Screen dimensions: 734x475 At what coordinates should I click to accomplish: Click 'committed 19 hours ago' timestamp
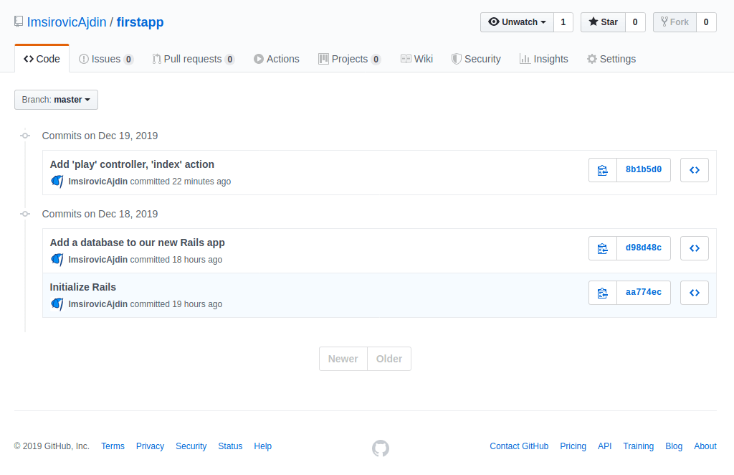[176, 304]
